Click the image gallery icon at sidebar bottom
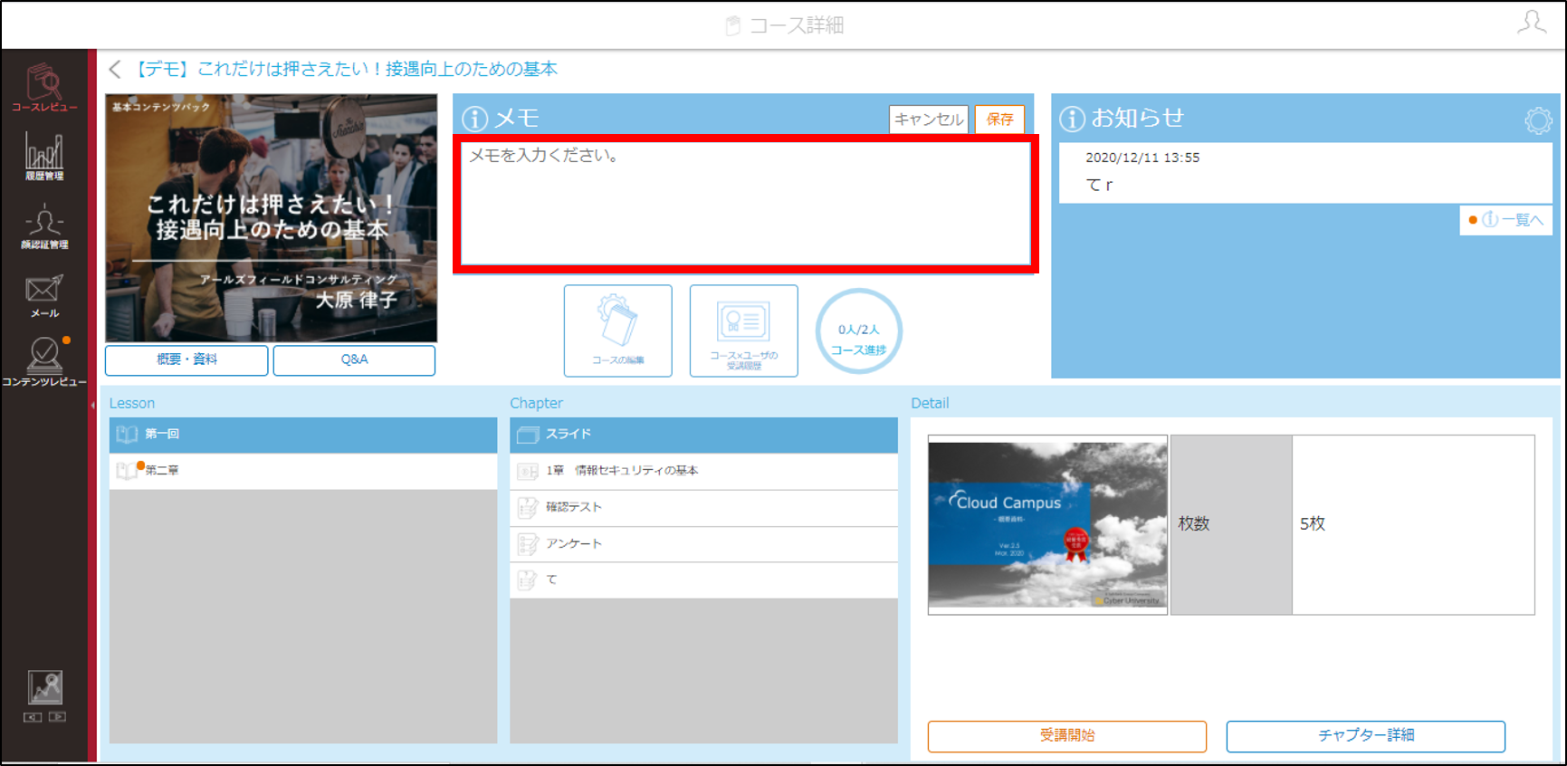Viewport: 1567px width, 766px height. (x=44, y=688)
